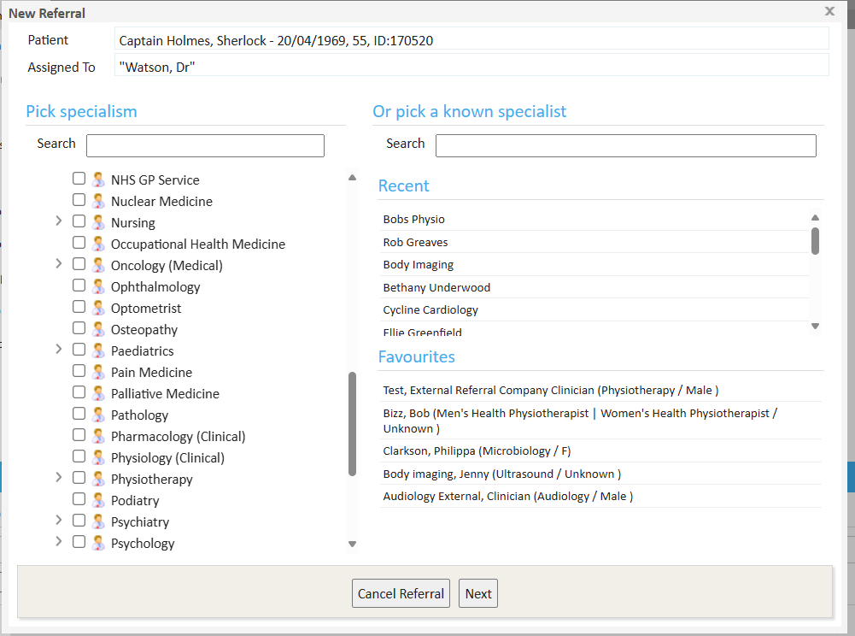855x636 pixels.
Task: Expand the Physiotherapy tree node
Action: point(58,478)
